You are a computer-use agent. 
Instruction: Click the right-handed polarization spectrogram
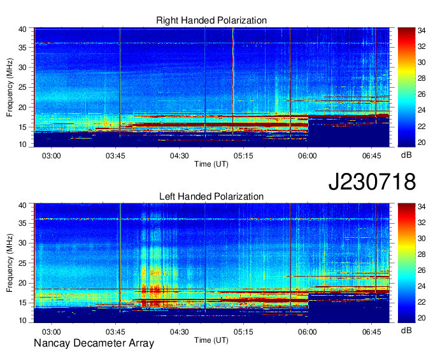(x=212, y=87)
